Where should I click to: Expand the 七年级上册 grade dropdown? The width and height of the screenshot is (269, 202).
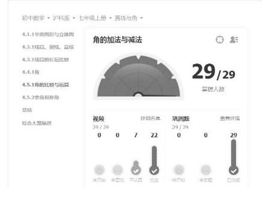pyautogui.click(x=95, y=18)
